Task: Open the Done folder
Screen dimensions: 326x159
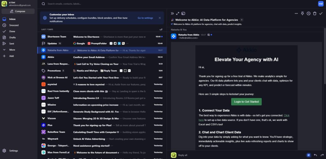Action: point(12,31)
